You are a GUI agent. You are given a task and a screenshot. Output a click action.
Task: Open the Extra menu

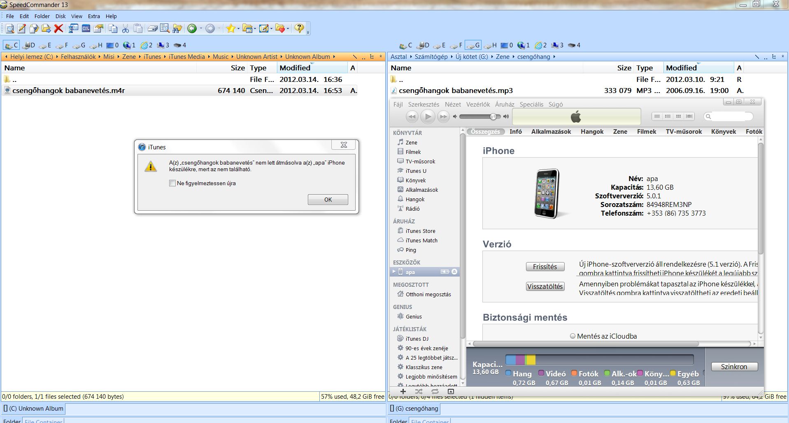94,16
